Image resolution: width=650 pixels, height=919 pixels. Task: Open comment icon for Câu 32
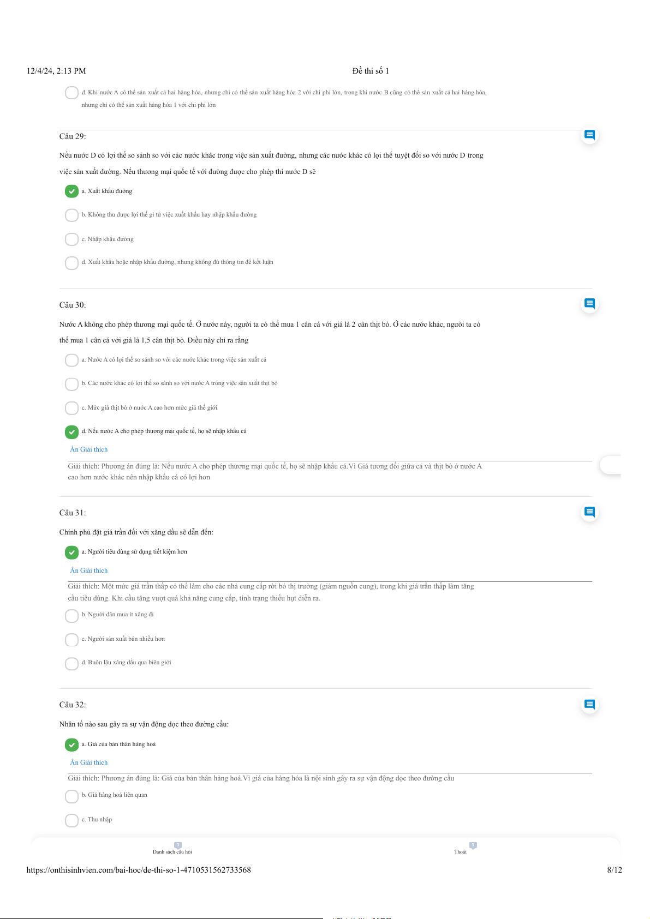(589, 704)
